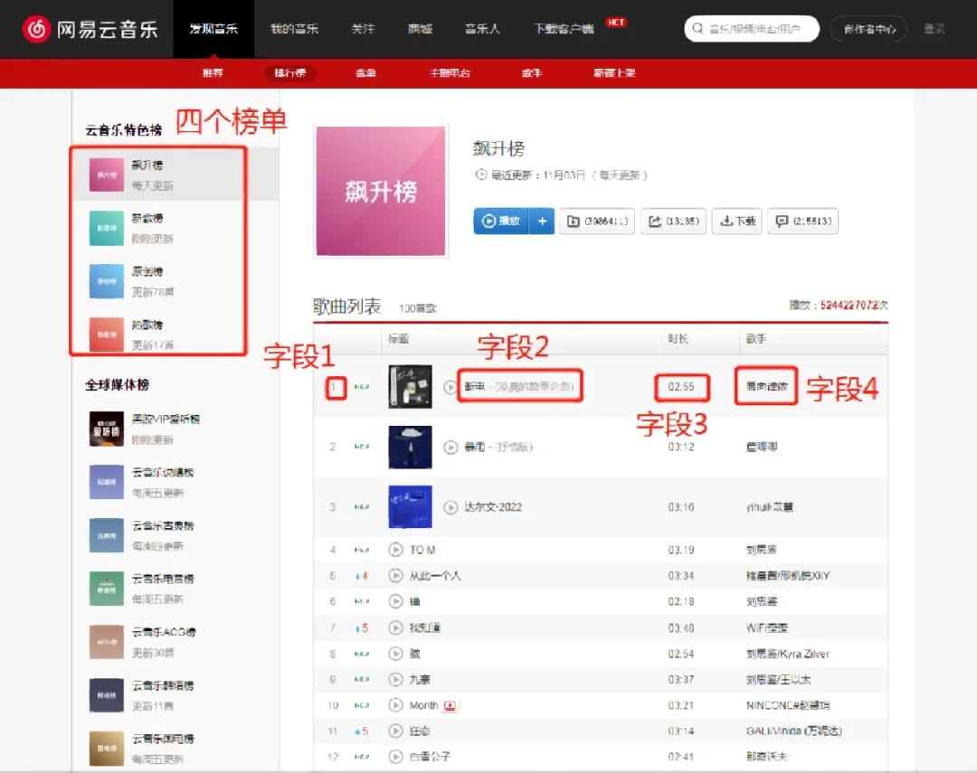Select 排行榜 in the red sub-navigation
The width and height of the screenshot is (977, 773).
(x=290, y=73)
